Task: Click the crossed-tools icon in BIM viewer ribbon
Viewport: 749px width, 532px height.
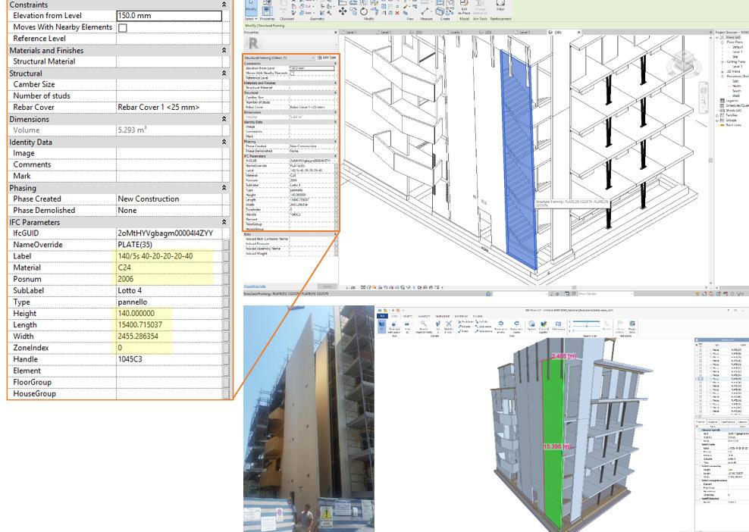Action: [449, 324]
